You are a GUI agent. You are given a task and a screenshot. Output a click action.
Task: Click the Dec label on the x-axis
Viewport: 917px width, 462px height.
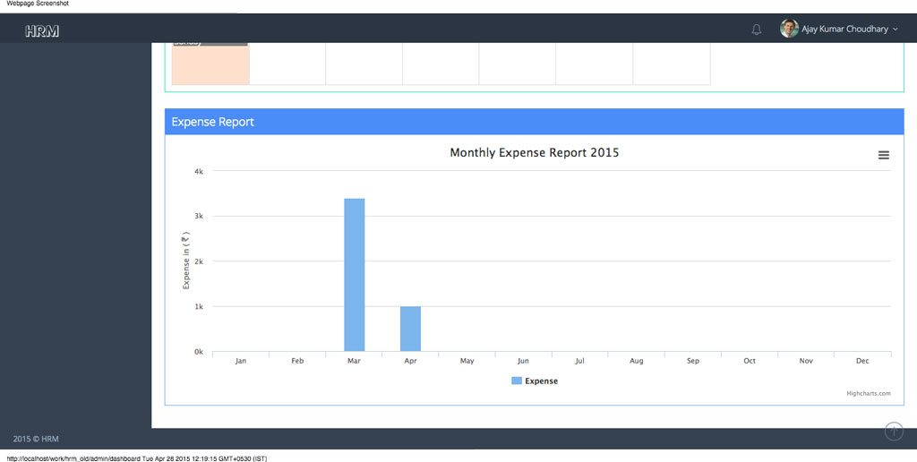(x=862, y=362)
